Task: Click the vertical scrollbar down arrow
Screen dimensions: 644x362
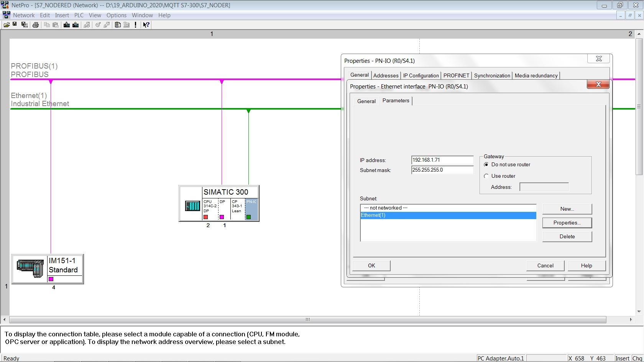Action: tap(639, 311)
